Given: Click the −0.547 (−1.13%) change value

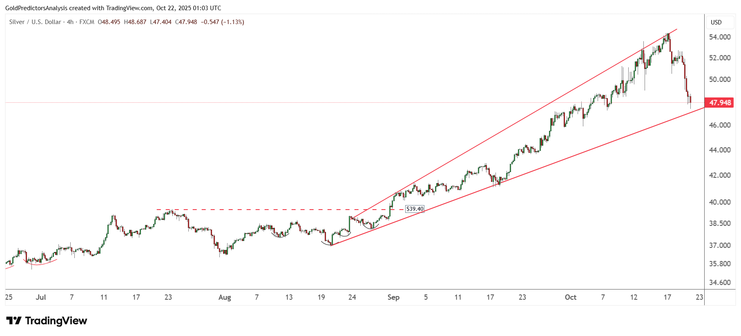Looking at the screenshot, I should (x=222, y=22).
